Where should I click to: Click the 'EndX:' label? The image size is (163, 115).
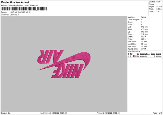(x=130, y=37)
